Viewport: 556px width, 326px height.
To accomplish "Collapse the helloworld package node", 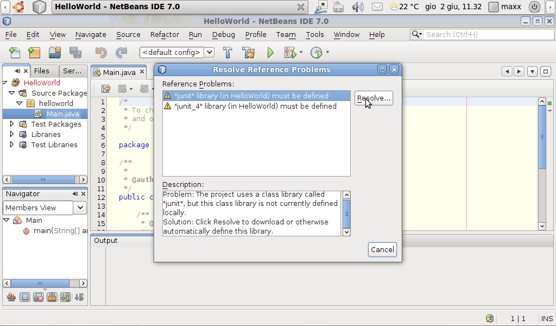I will [19, 103].
